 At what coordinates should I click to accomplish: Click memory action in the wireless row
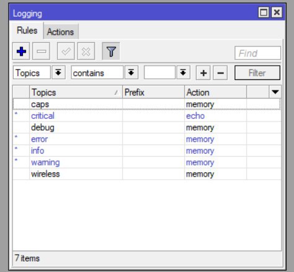215,174
